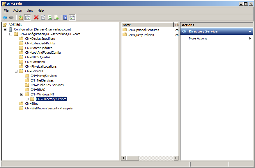
Task: Click CN=Optional Features folder icon in list
Action: pos(125,30)
